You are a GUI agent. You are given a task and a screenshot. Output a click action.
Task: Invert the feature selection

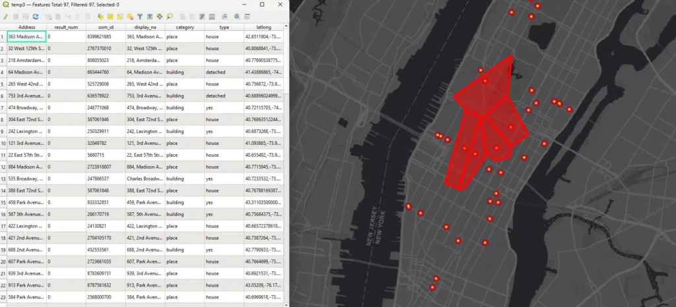(119, 16)
